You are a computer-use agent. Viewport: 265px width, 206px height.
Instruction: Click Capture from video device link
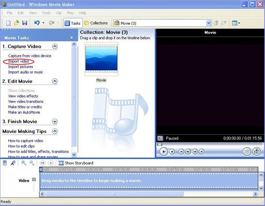pyautogui.click(x=30, y=56)
